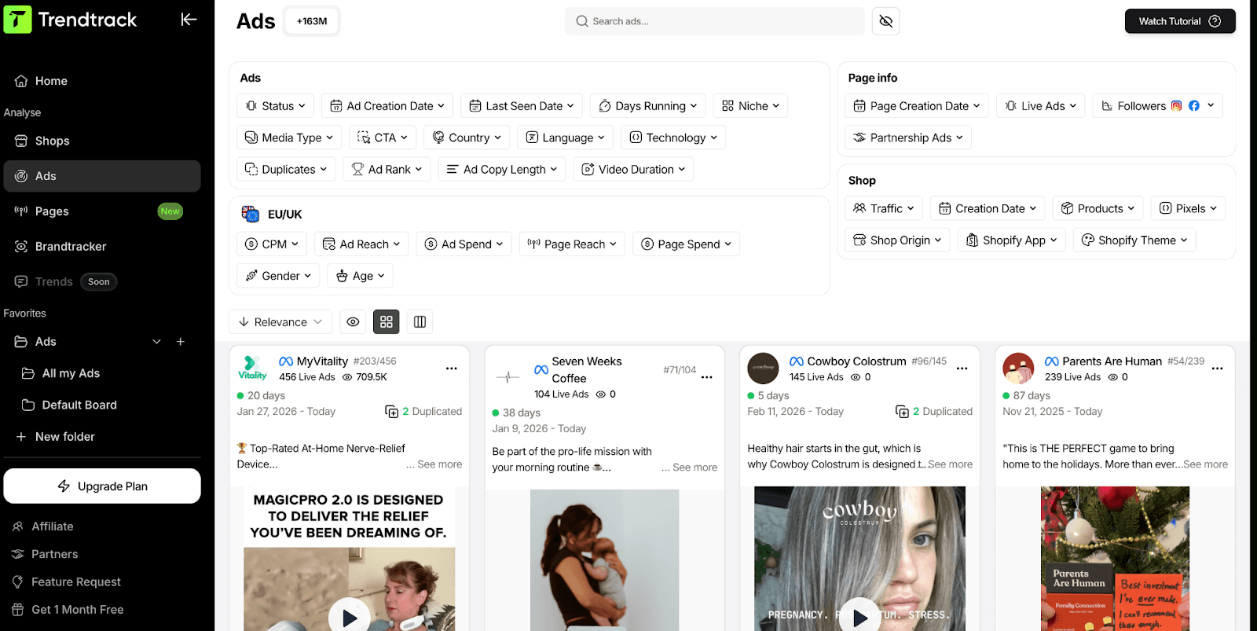This screenshot has height=631, width=1257.
Task: Open the Cowboy Colostrum card three-dot menu
Action: pyautogui.click(x=962, y=369)
